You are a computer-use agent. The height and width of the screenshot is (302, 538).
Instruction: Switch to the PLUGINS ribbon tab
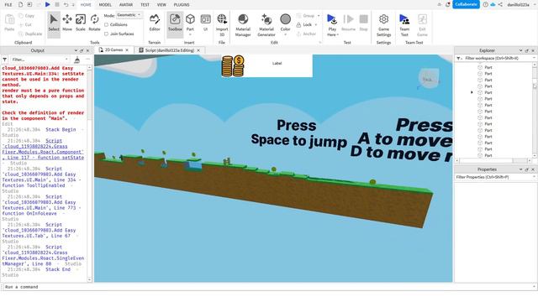[x=182, y=5]
